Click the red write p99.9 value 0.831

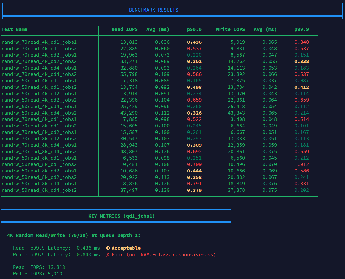click(302, 184)
